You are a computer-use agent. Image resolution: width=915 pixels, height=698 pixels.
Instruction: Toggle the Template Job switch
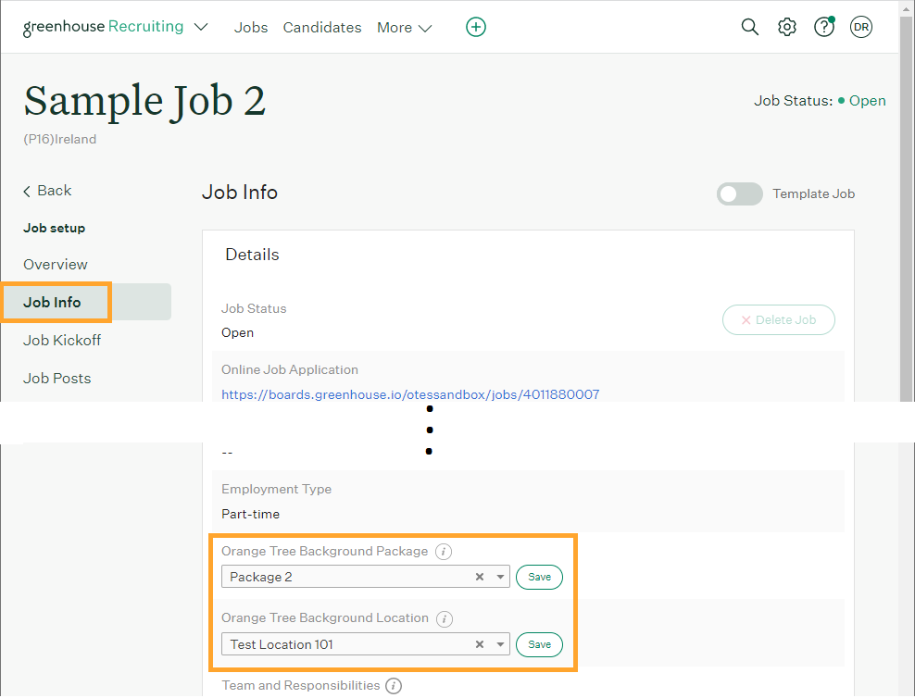(739, 193)
